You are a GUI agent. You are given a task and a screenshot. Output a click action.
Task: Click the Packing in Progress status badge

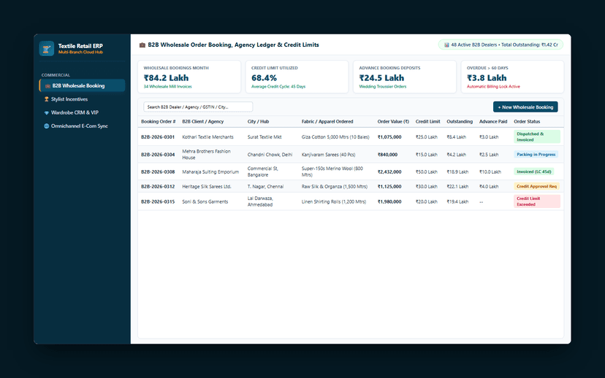[536, 155]
